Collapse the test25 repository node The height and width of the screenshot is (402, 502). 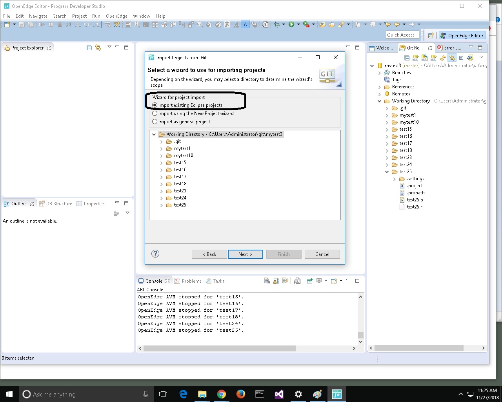(387, 172)
